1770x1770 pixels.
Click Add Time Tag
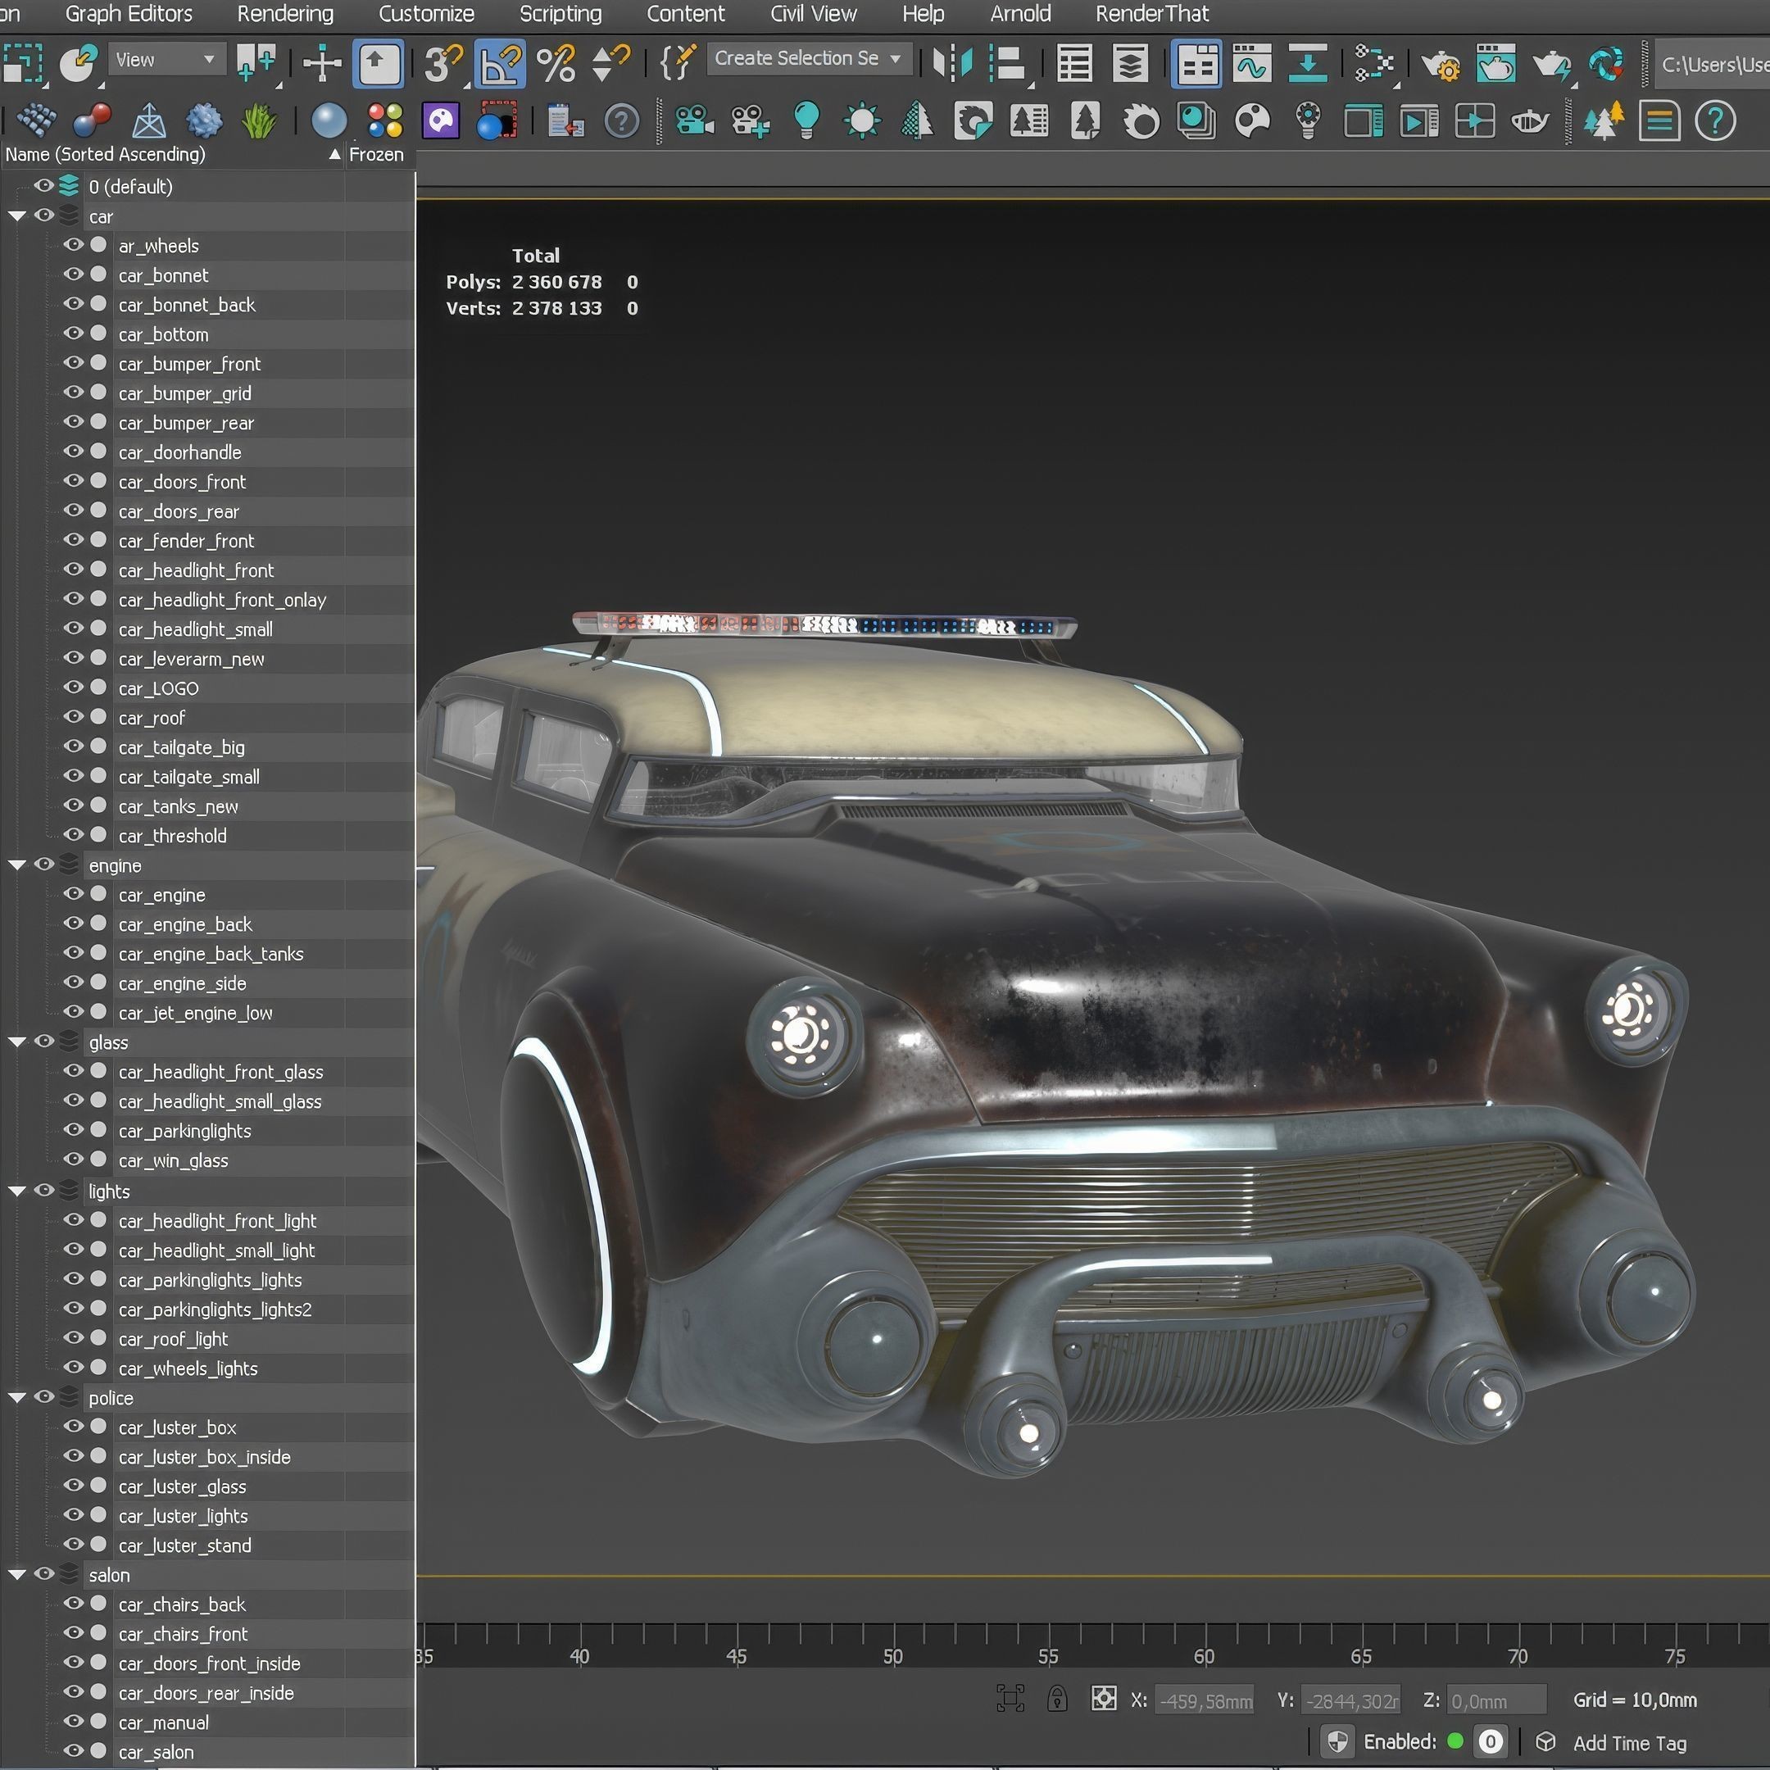click(1629, 1744)
